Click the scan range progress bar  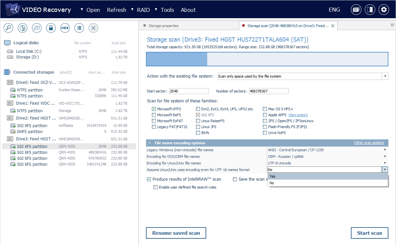267,59
